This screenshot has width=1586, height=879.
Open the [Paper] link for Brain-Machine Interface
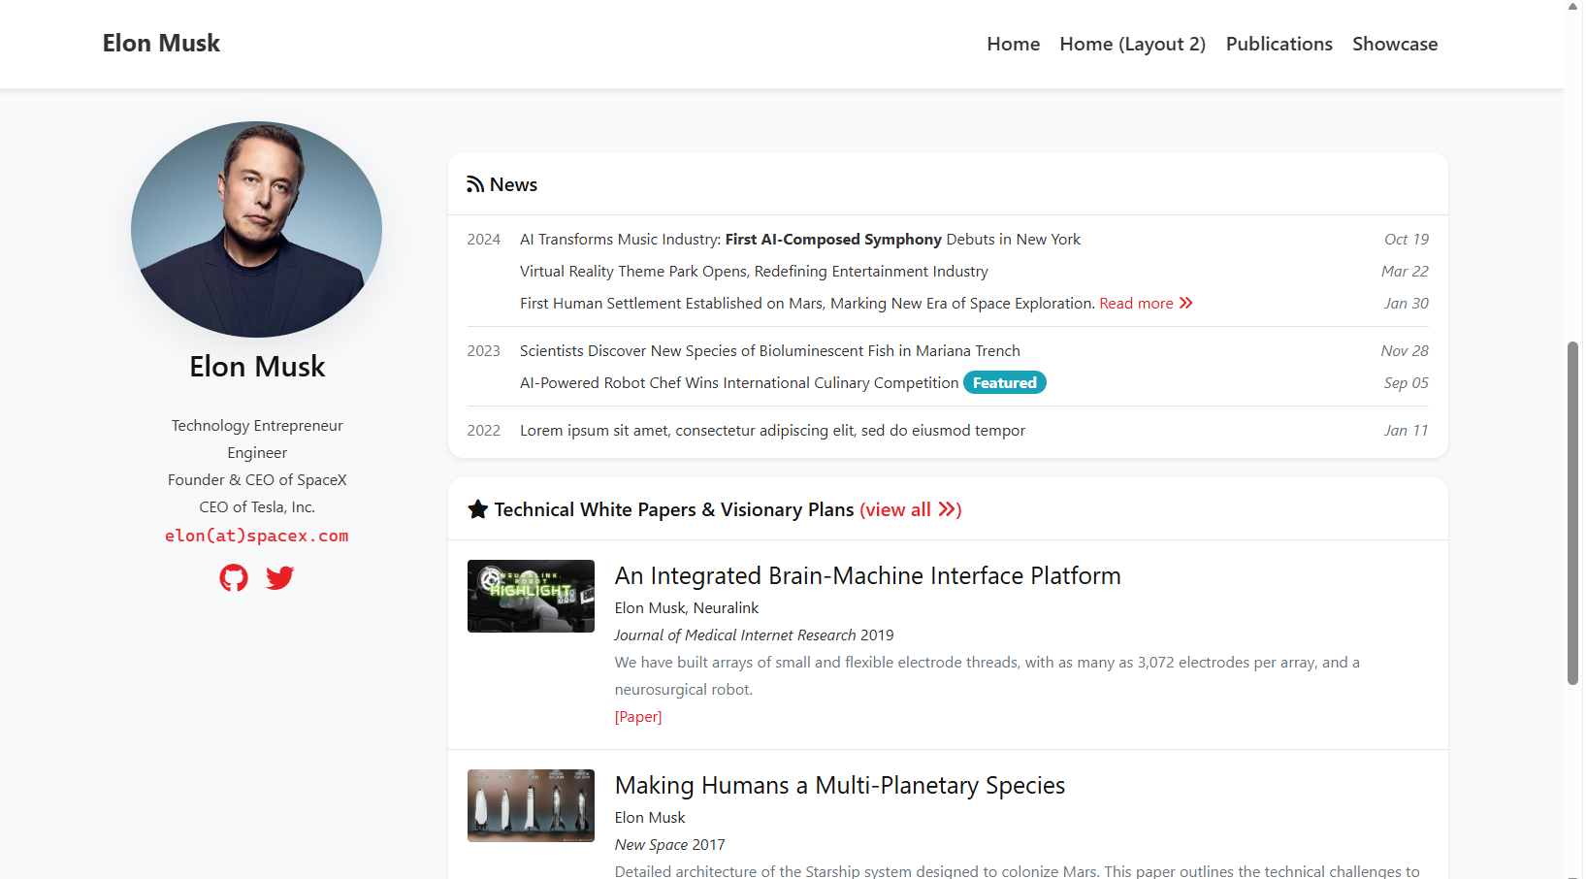tap(638, 717)
